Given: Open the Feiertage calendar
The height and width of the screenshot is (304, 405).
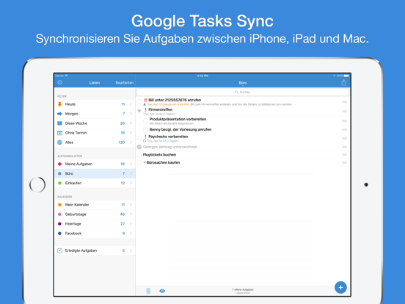Looking at the screenshot, I should click(95, 224).
